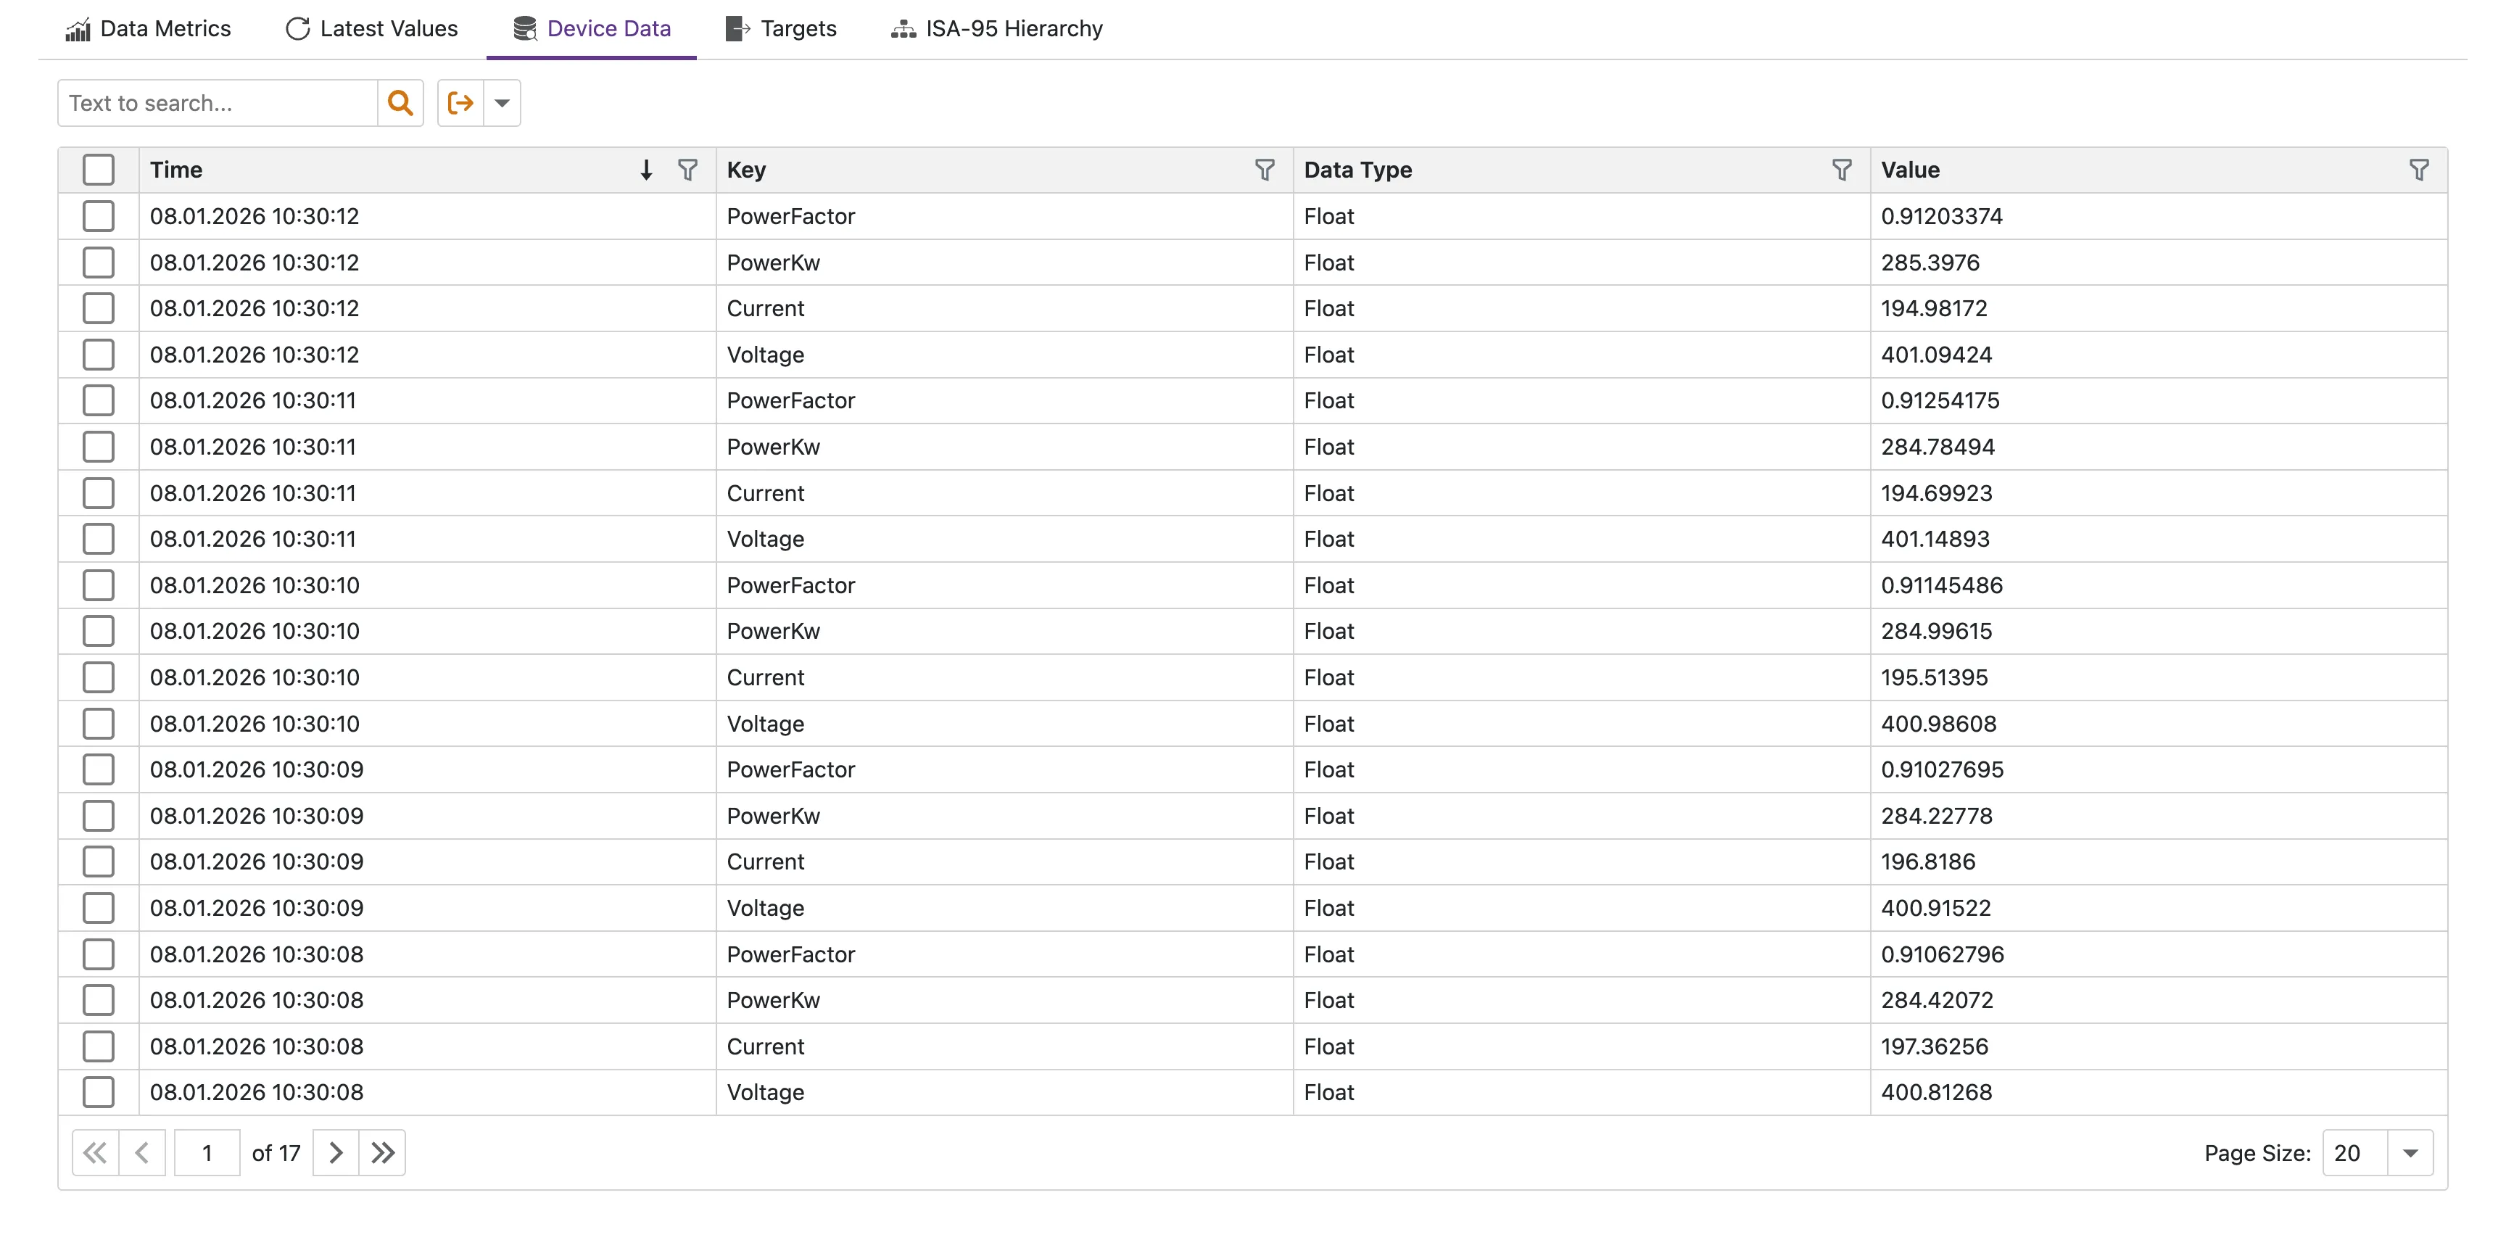Select the checkbox on the last Voltage row
This screenshot has height=1256, width=2506.
pos(99,1091)
